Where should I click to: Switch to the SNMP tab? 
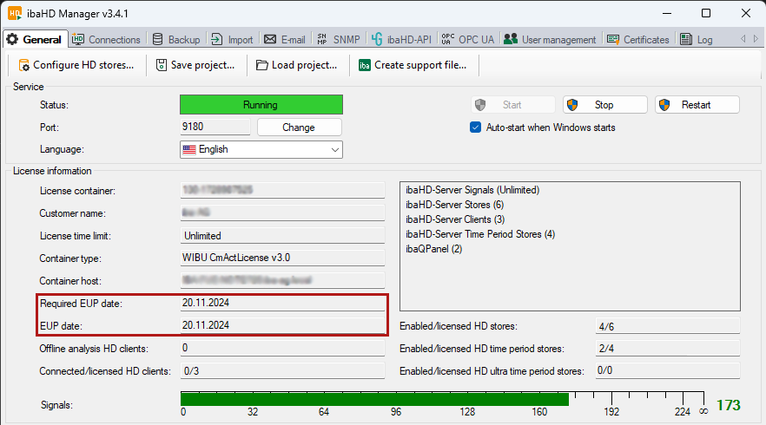339,40
